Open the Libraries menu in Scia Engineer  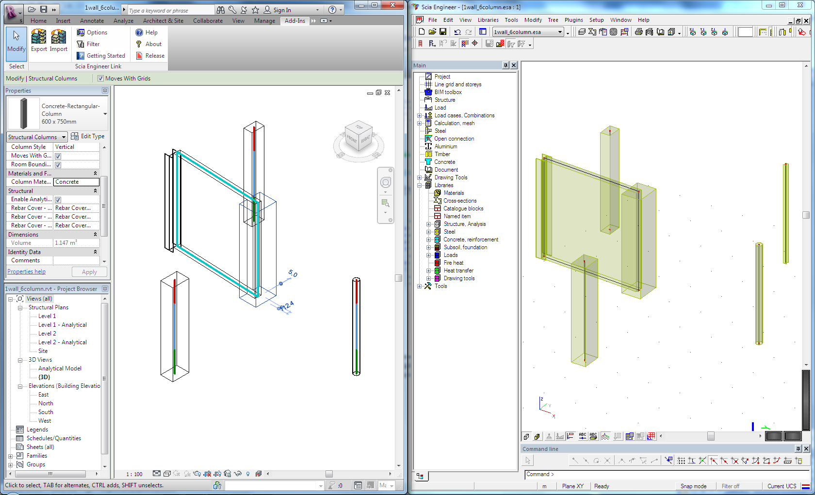(x=488, y=20)
